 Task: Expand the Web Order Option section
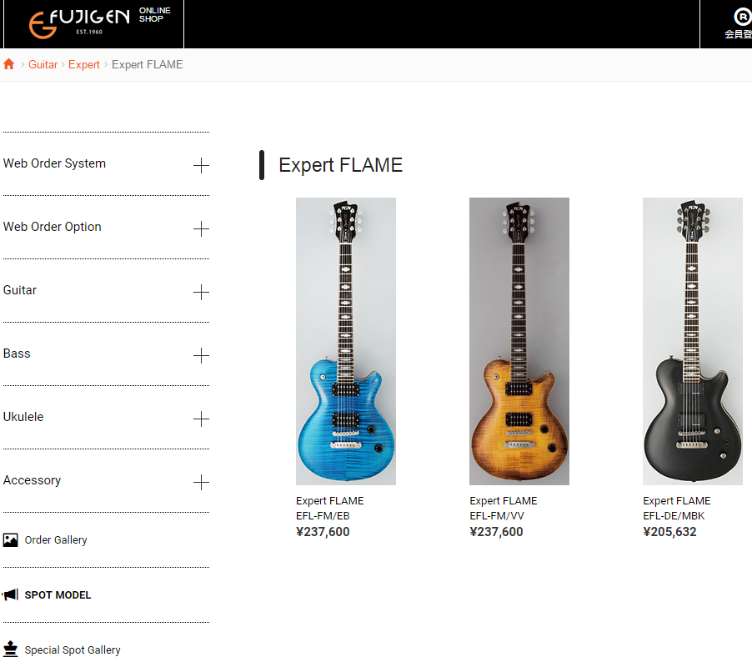(201, 228)
